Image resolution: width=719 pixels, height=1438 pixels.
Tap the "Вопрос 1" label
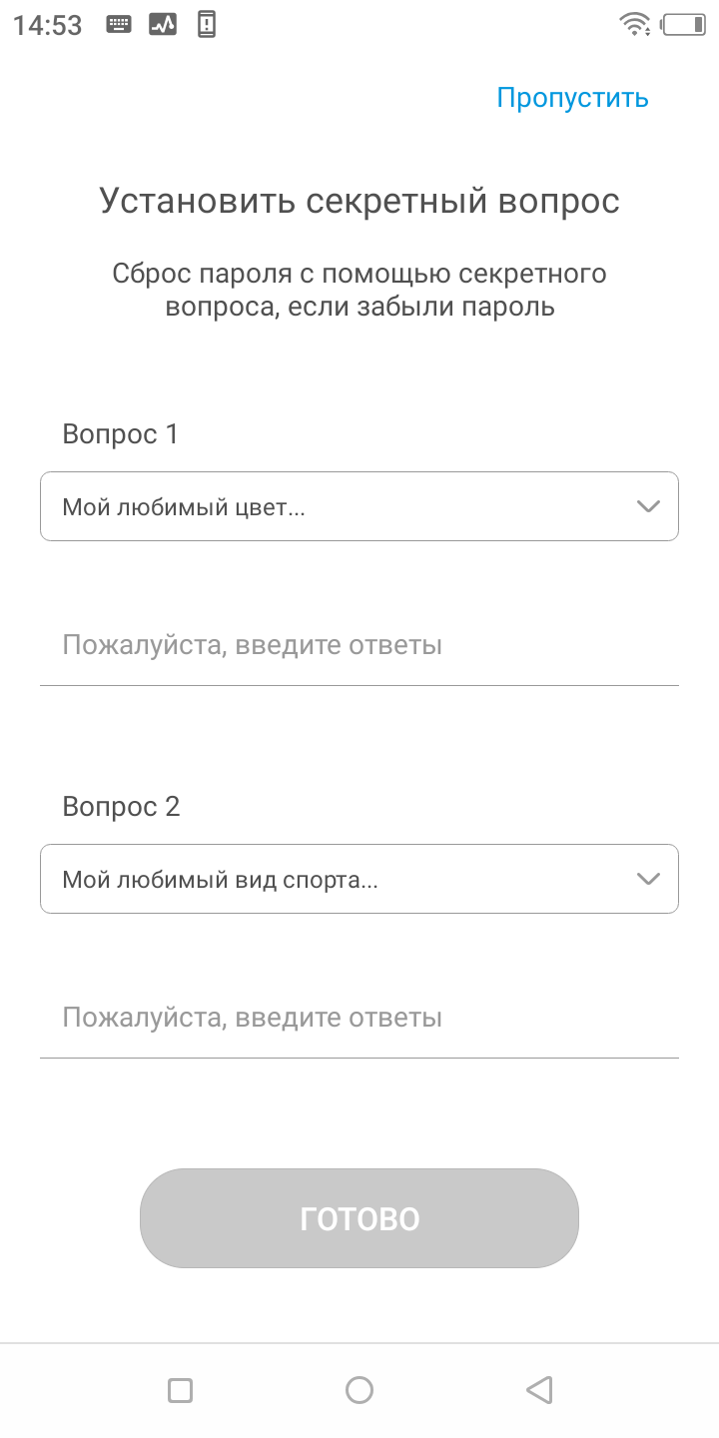120,434
